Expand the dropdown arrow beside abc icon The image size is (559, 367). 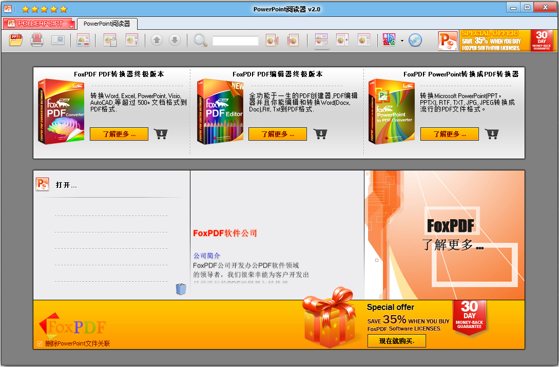click(401, 40)
